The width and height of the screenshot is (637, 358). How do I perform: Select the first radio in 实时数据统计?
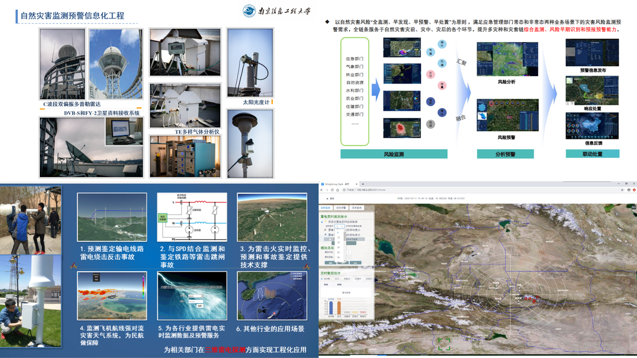point(323,279)
